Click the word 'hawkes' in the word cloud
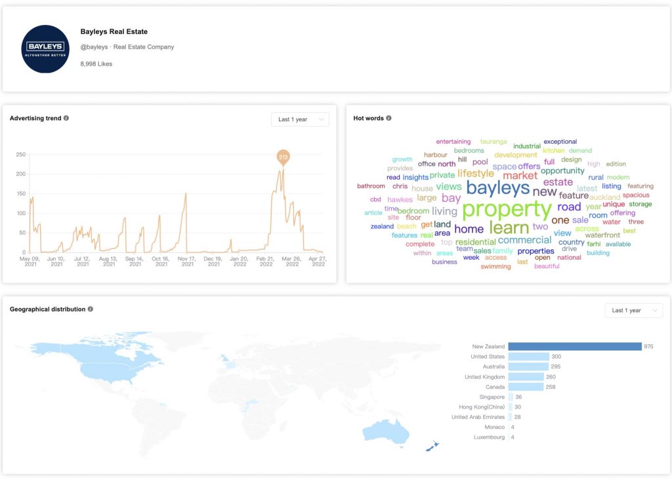672x480 pixels. click(400, 199)
